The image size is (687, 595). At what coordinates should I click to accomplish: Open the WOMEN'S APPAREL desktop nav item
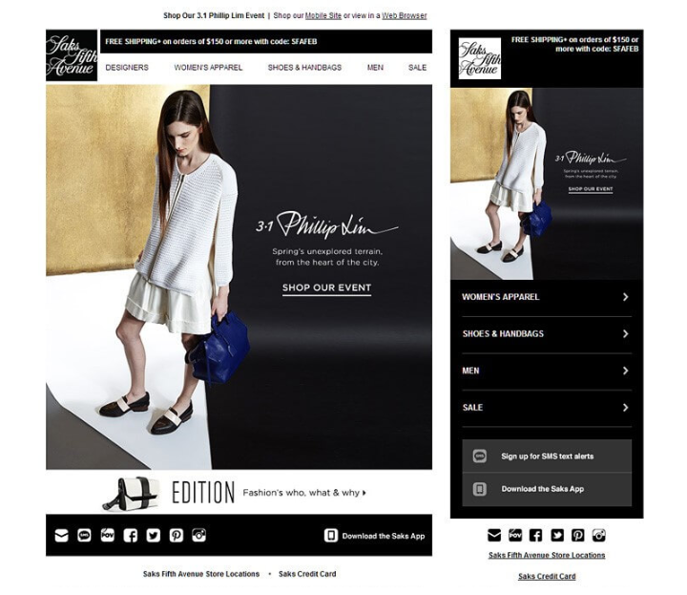(x=208, y=68)
